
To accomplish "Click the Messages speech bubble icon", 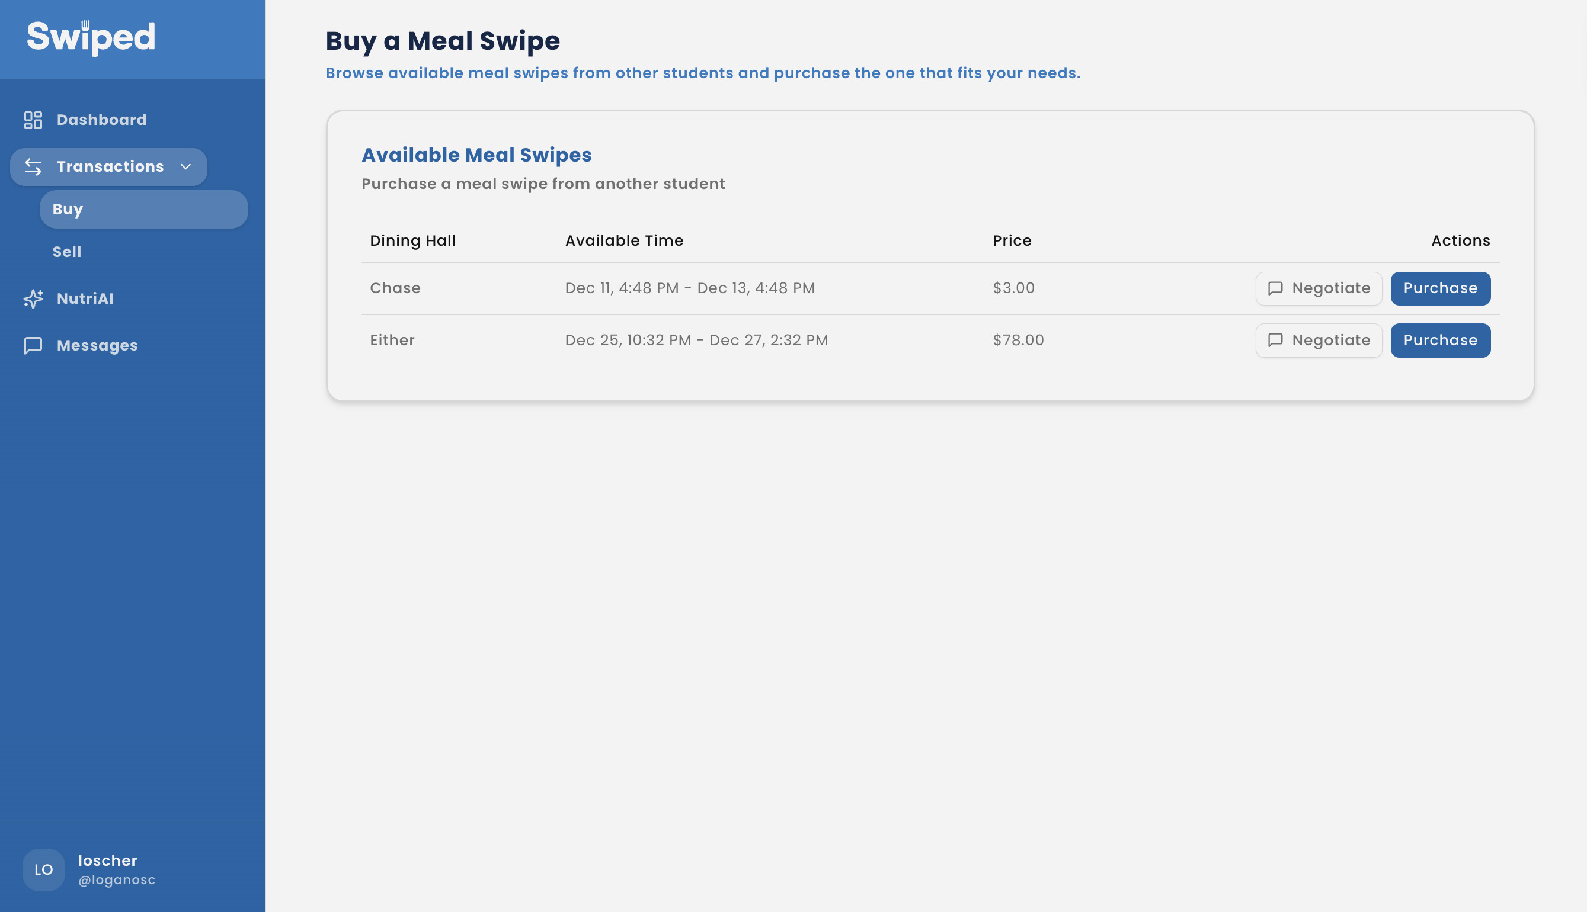I will click(33, 345).
